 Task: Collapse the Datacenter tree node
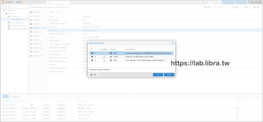tap(2, 11)
